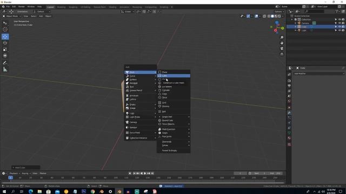Activate the Rotate tool
The height and width of the screenshot is (194, 346).
tap(5, 43)
